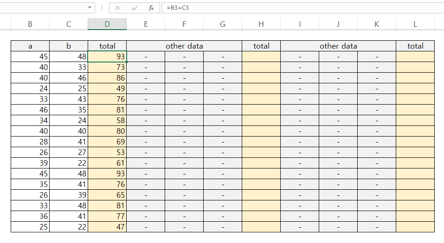Click the first-row total cell in column D
This screenshot has width=444, height=243.
(x=107, y=56)
